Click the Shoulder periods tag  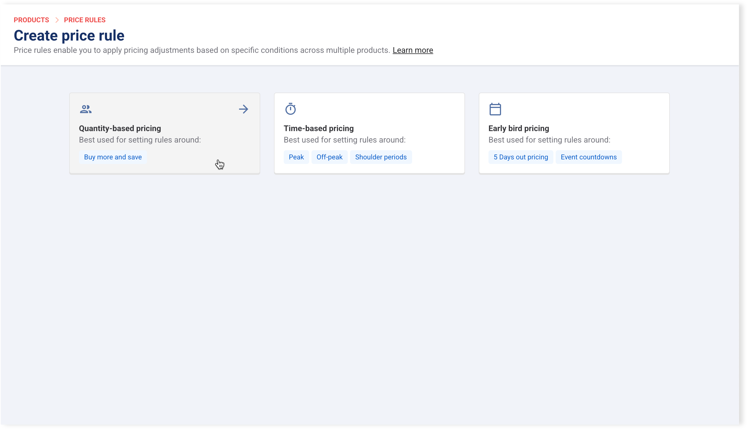click(x=381, y=157)
